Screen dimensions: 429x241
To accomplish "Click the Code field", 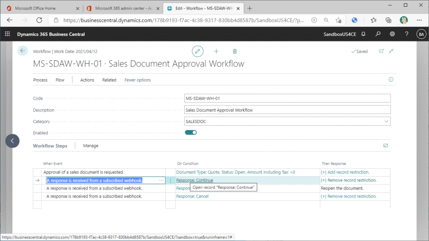I will (x=287, y=98).
